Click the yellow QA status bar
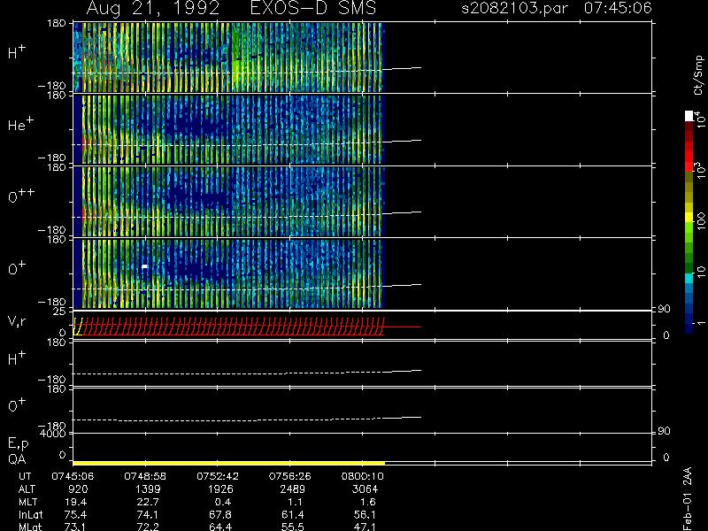708x531 pixels. 228,463
